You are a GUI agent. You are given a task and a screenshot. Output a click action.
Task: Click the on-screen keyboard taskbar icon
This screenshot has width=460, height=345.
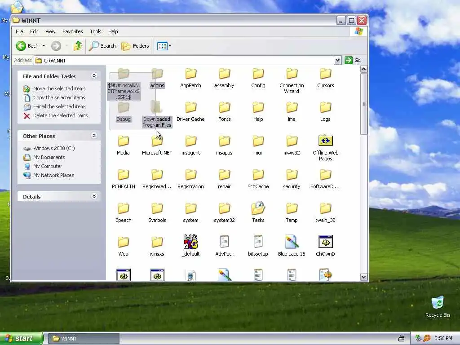tap(402, 339)
